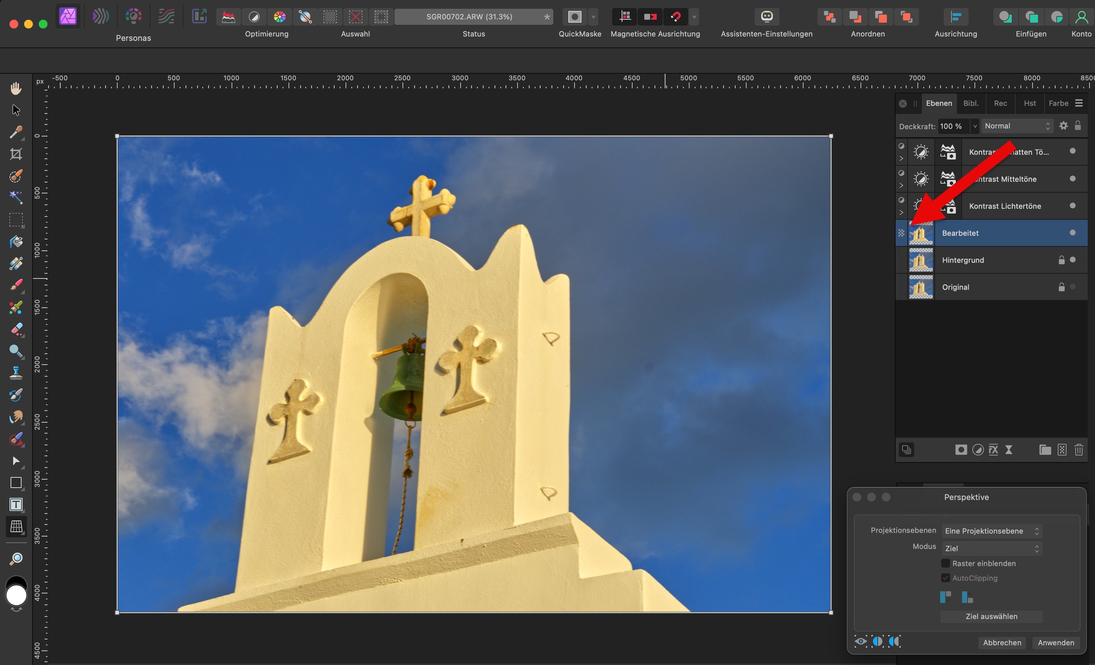Delete layer using the trash icon
This screenshot has height=665, width=1095.
pos(1079,450)
